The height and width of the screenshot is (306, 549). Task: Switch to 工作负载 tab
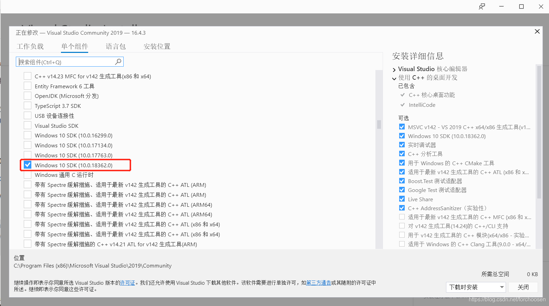click(30, 46)
